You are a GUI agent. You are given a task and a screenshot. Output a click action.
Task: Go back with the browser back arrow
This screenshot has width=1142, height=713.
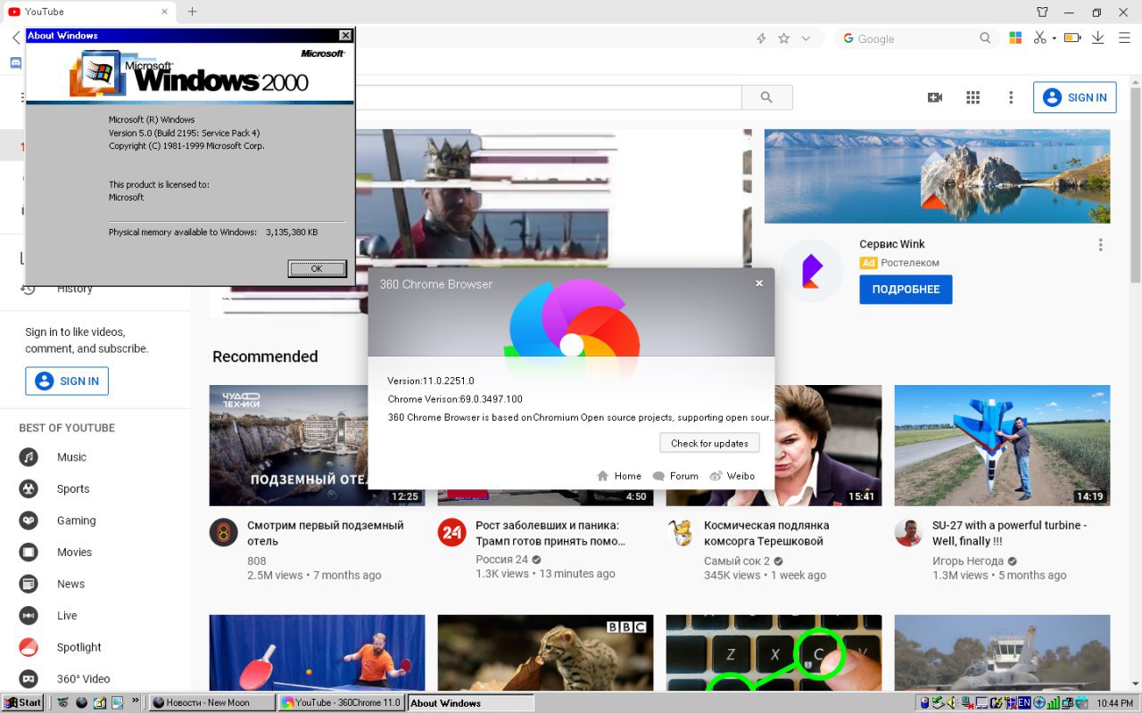click(15, 38)
